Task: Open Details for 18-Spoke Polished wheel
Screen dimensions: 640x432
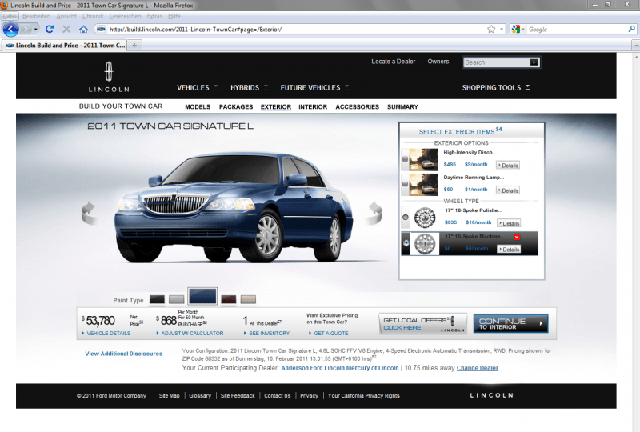Action: 509,223
